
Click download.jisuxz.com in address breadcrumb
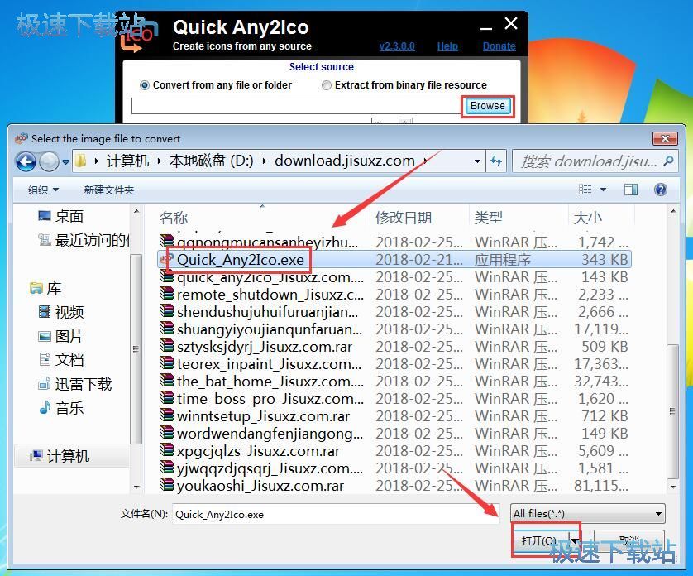(345, 161)
